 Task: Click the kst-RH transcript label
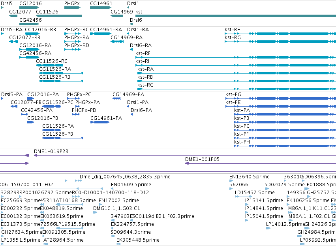pyautogui.click(x=144, y=61)
